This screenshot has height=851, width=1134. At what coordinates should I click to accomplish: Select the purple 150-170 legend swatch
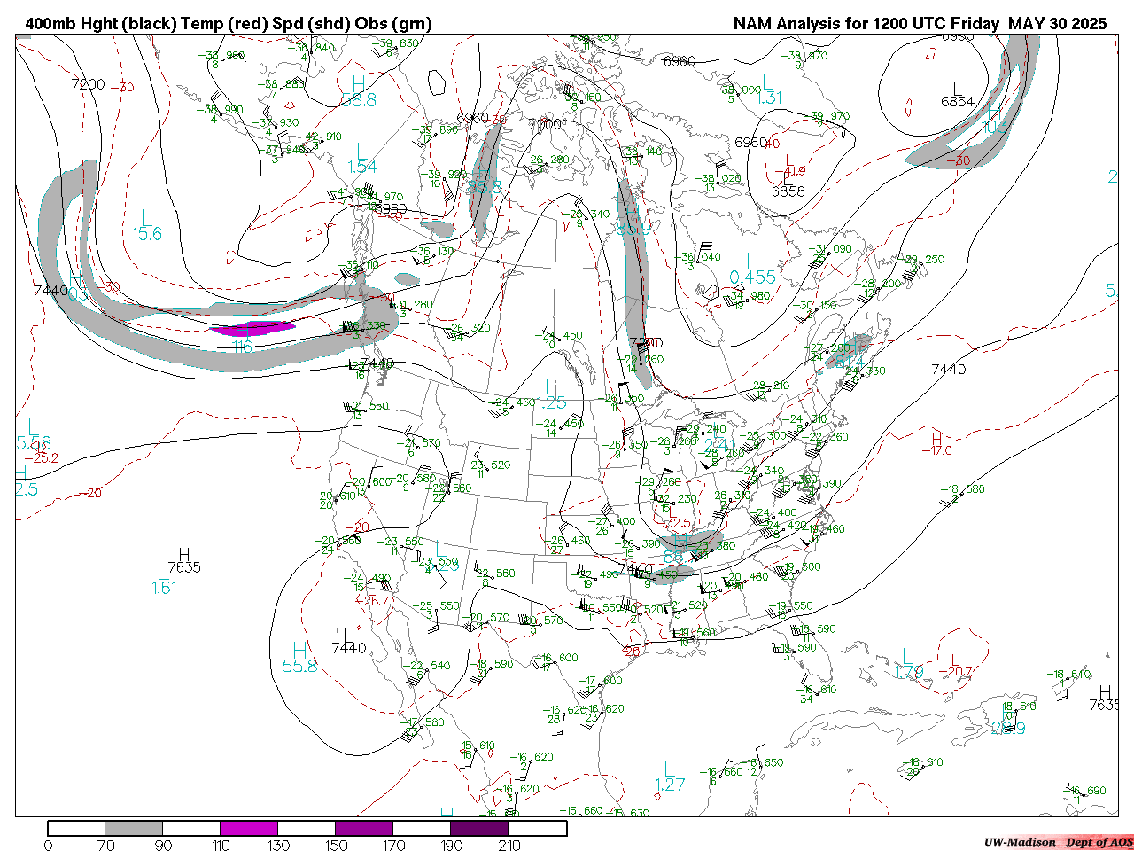point(364,828)
